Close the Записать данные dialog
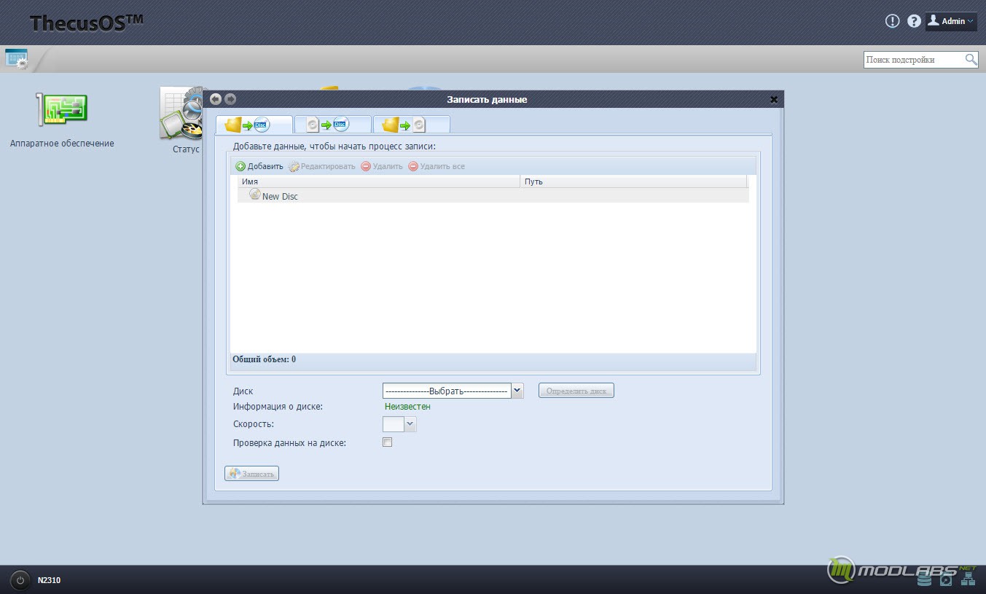The width and height of the screenshot is (986, 594). coord(774,100)
